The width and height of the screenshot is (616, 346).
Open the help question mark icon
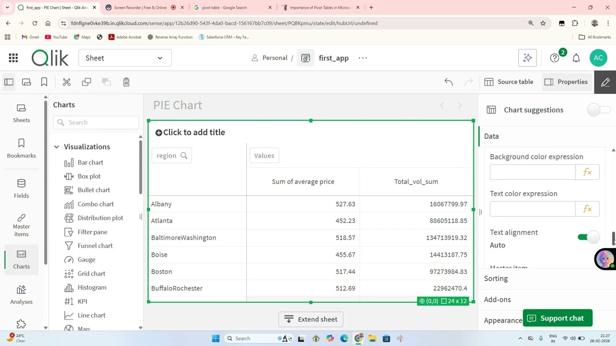[555, 58]
